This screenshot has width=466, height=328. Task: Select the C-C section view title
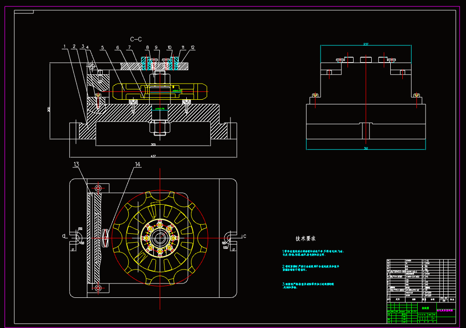[136, 39]
